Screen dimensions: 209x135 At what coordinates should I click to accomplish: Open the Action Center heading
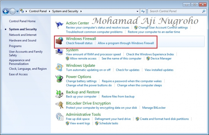77,23
